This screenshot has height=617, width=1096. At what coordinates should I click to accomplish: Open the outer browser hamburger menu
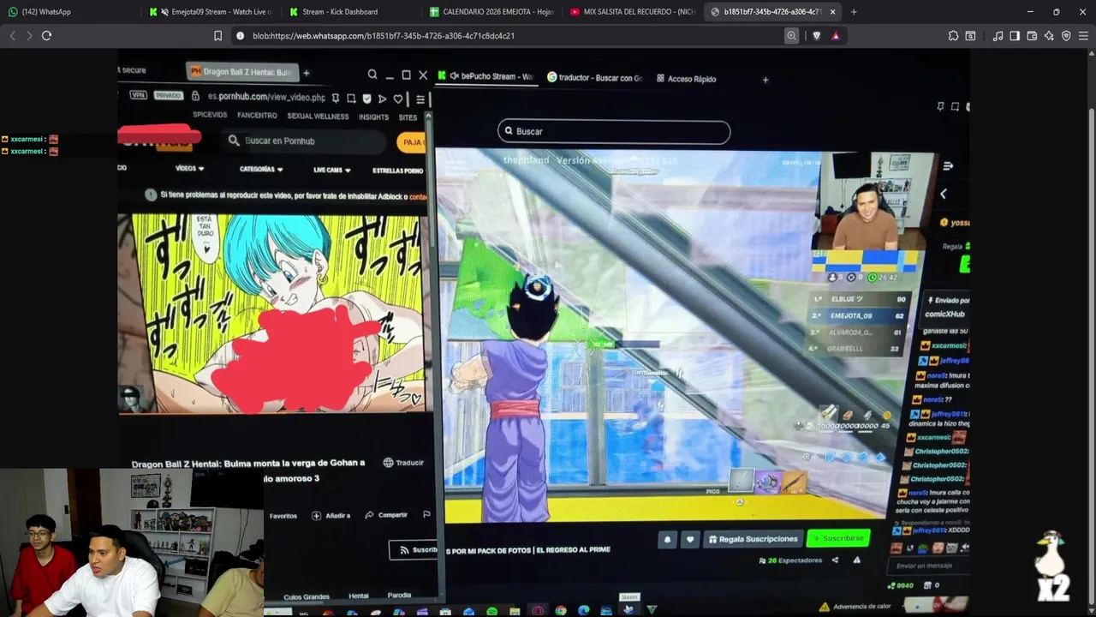[x=1083, y=36]
